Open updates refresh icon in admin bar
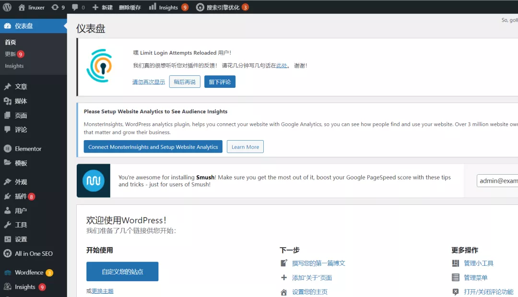This screenshot has width=518, height=297. click(55, 7)
